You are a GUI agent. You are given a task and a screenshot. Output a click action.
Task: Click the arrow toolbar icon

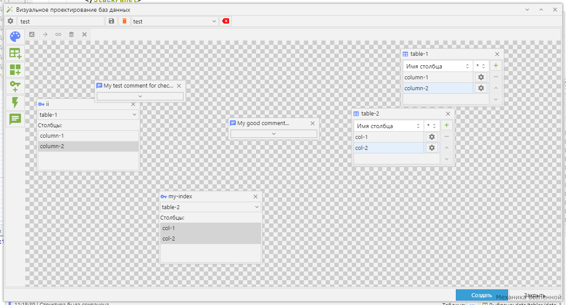click(x=45, y=34)
